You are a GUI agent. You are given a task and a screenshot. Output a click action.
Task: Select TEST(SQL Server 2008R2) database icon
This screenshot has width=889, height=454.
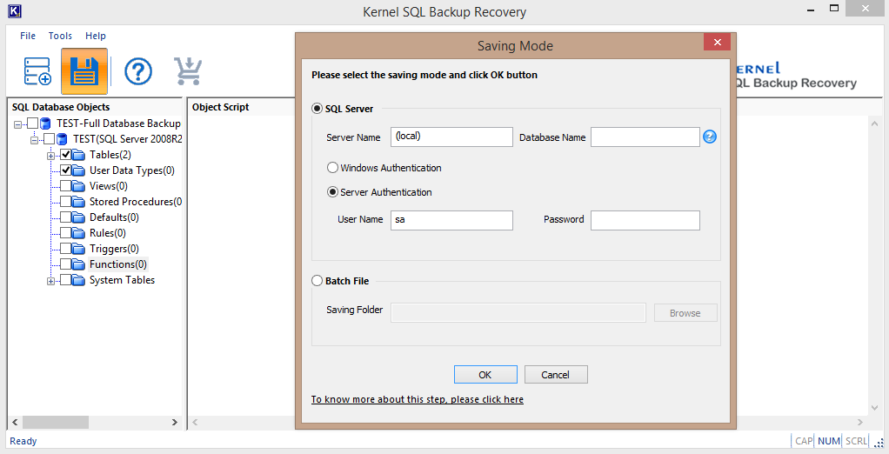click(63, 139)
